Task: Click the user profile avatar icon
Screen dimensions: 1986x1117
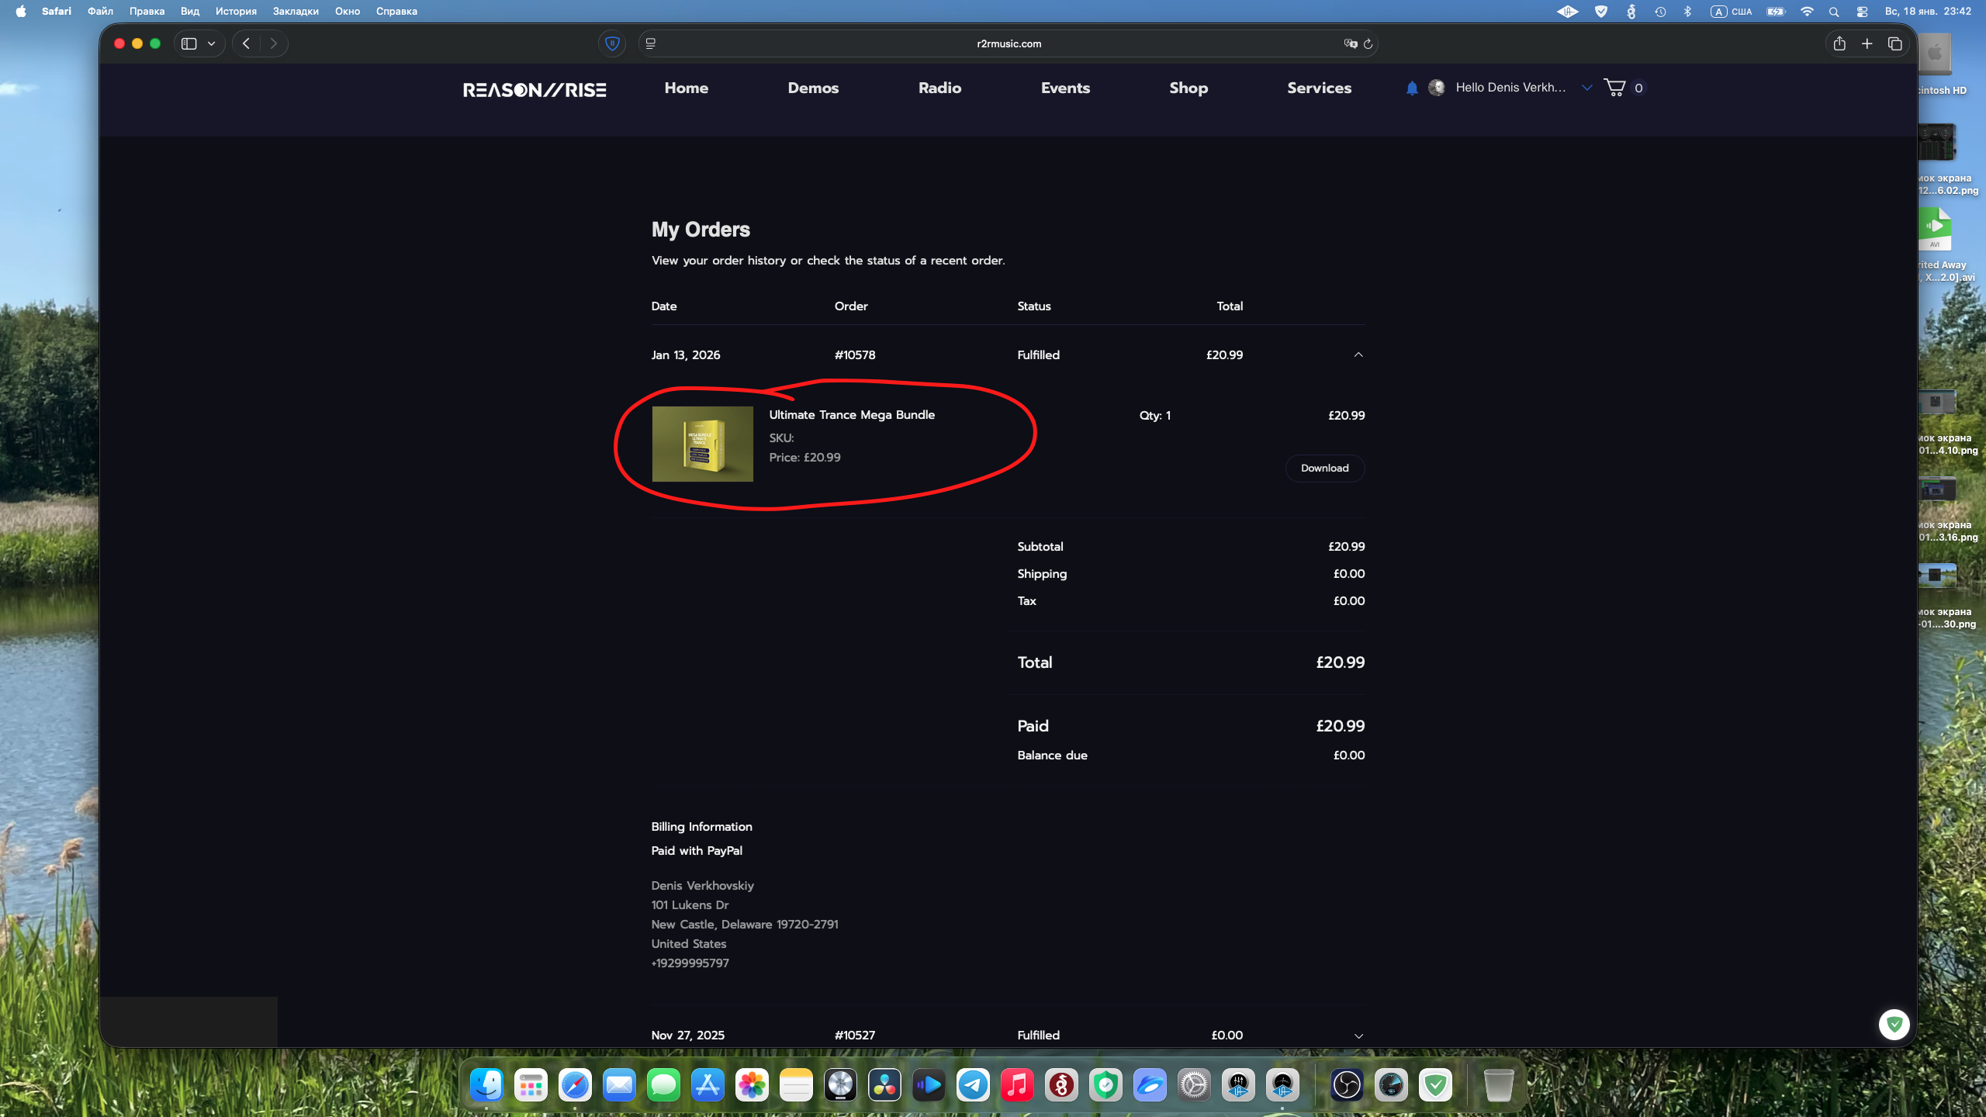Action: tap(1437, 88)
